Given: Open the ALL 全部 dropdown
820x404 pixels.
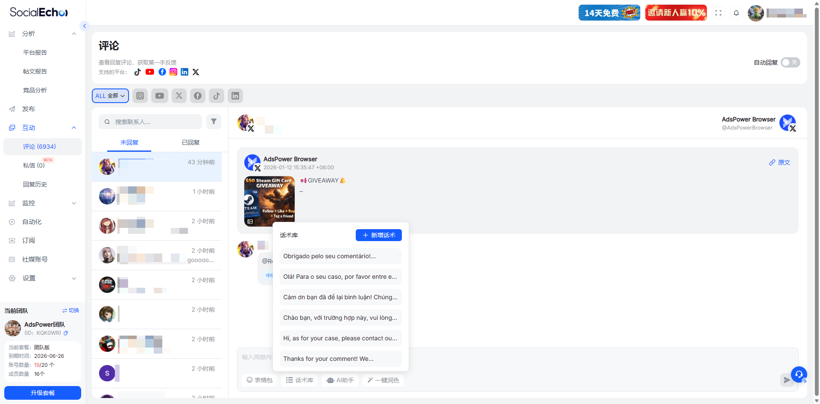Looking at the screenshot, I should pyautogui.click(x=110, y=96).
